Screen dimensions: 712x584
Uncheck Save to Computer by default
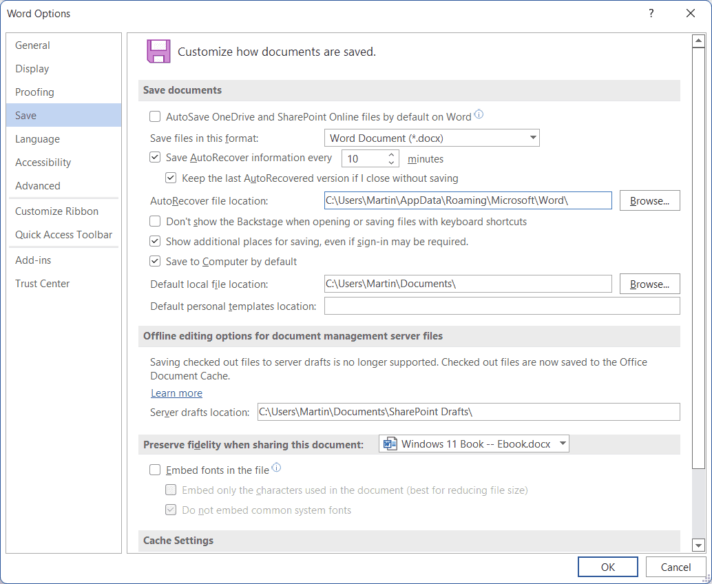click(155, 261)
